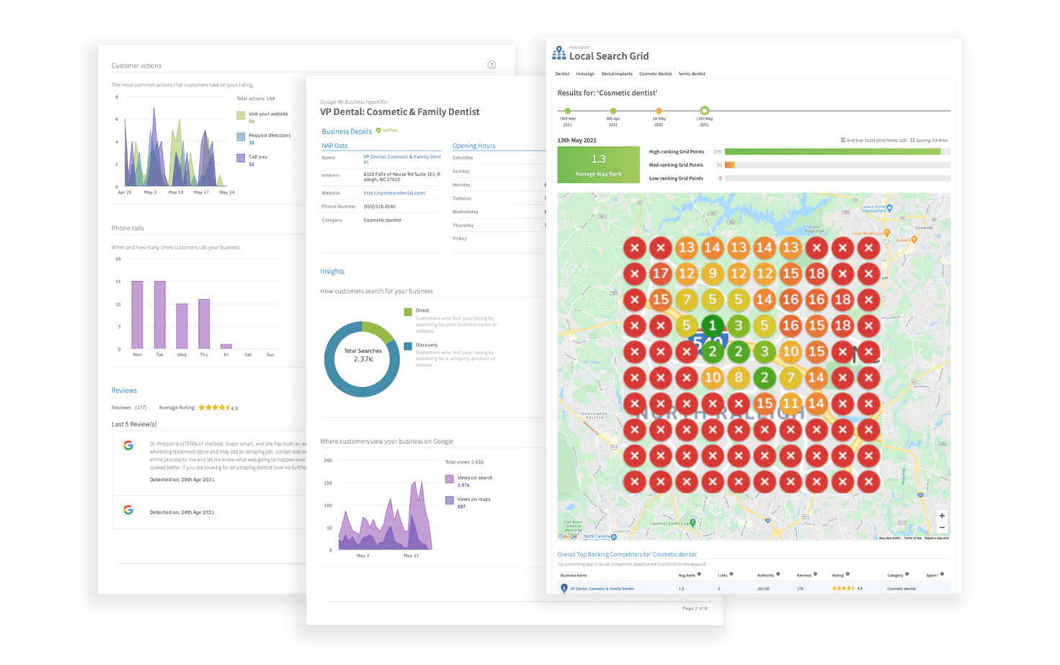Viewport: 1060px width, 665px height.
Task: Zoom in the map with the plus icon
Action: coord(942,516)
